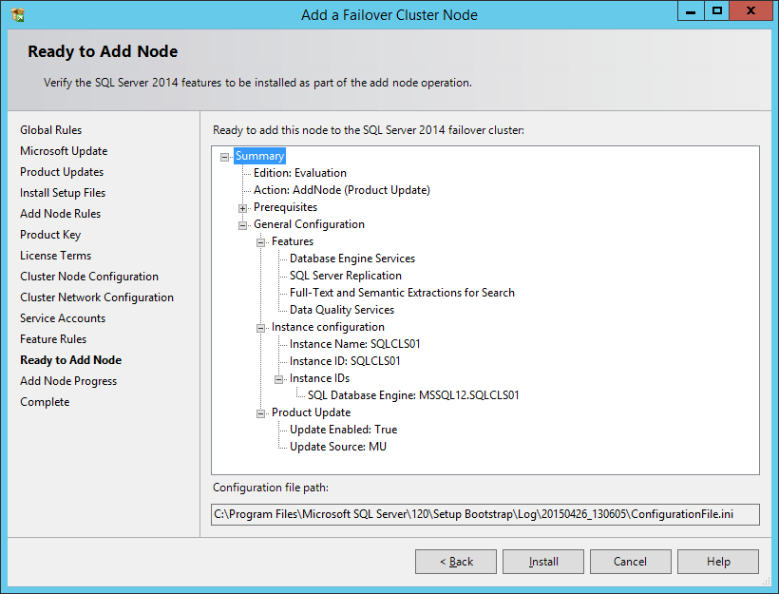Click the Cluster Node Configuration step
The height and width of the screenshot is (594, 779).
pos(89,277)
